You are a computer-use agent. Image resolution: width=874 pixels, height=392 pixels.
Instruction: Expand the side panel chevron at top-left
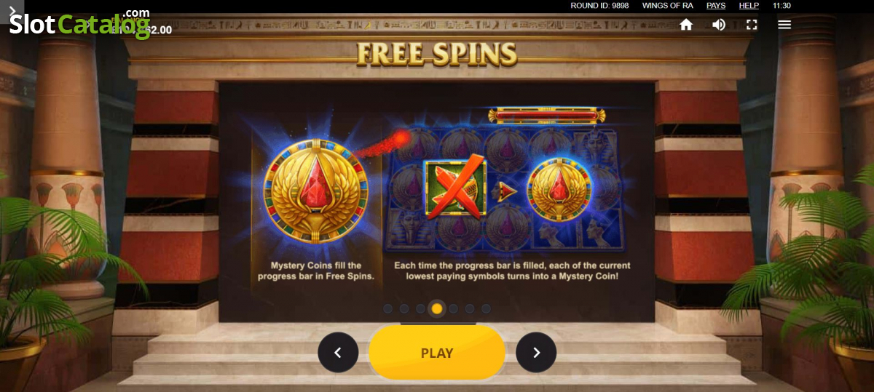tap(12, 12)
